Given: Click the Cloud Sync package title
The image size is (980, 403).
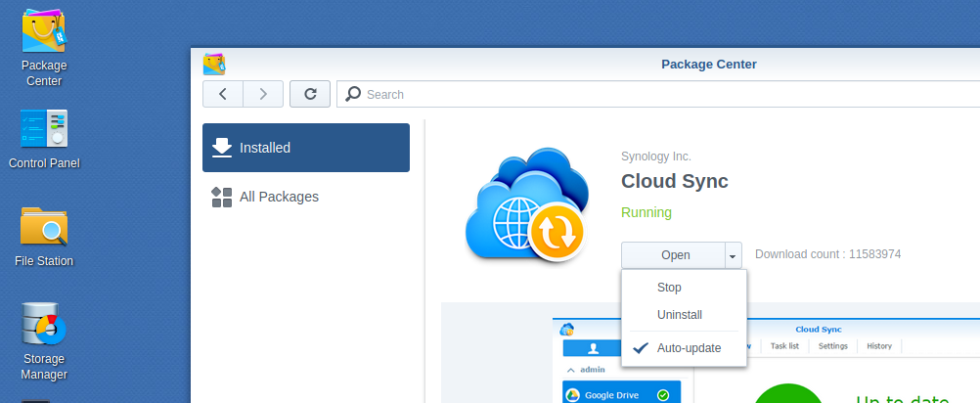Looking at the screenshot, I should pyautogui.click(x=675, y=181).
